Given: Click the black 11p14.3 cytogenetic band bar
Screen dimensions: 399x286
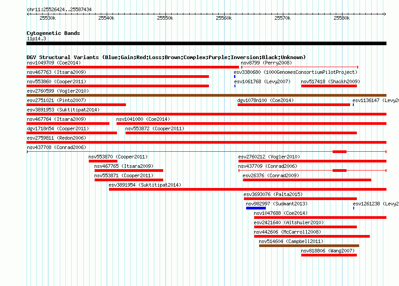Looking at the screenshot, I should coord(206,44).
